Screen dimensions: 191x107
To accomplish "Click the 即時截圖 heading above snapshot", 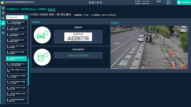I will coord(115,23).
